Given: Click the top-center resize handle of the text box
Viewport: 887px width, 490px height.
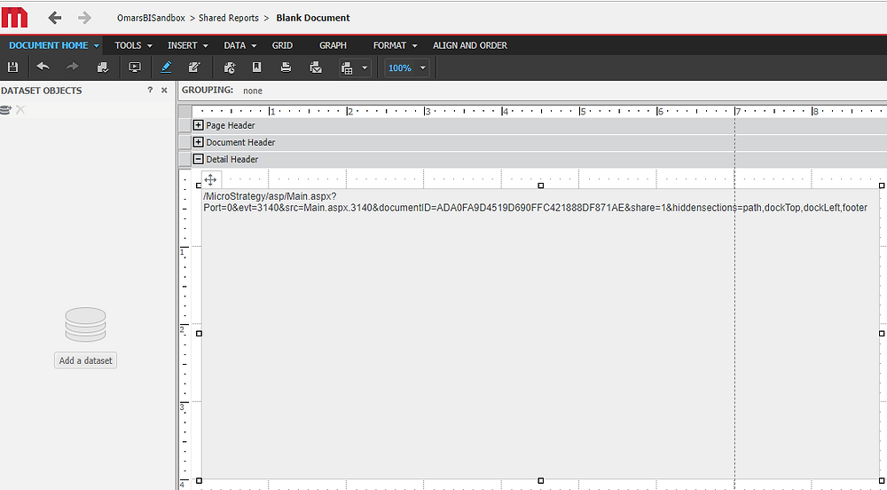Looking at the screenshot, I should pos(541,186).
